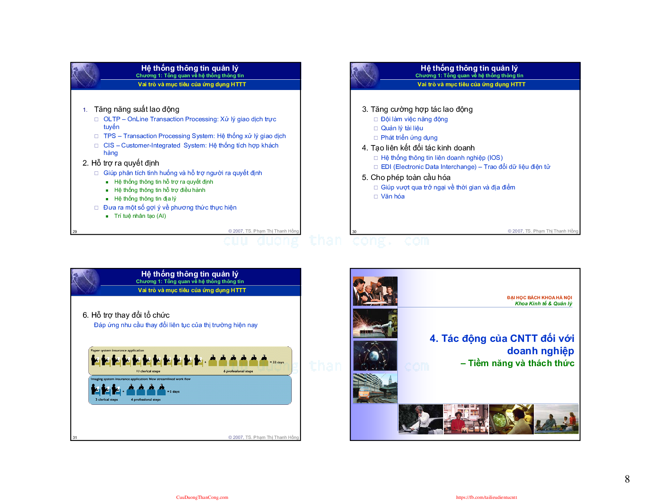Click '4 professional steps' caption

146,399
